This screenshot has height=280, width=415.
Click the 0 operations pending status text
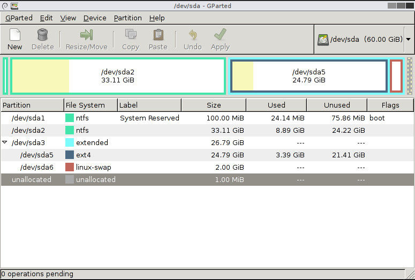click(x=37, y=274)
